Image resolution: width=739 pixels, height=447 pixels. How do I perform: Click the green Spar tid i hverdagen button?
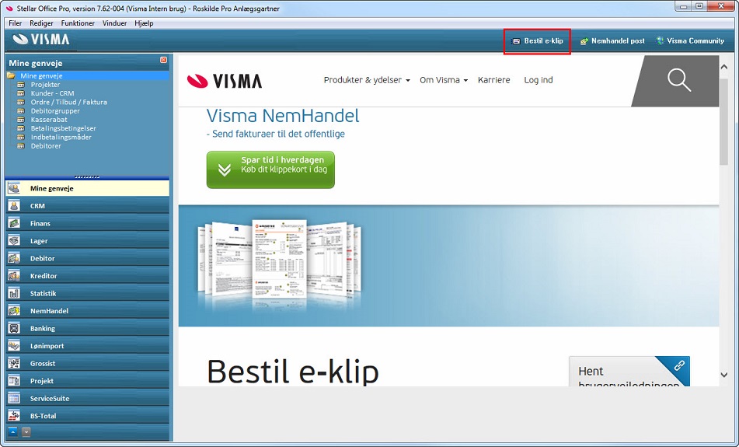click(270, 169)
